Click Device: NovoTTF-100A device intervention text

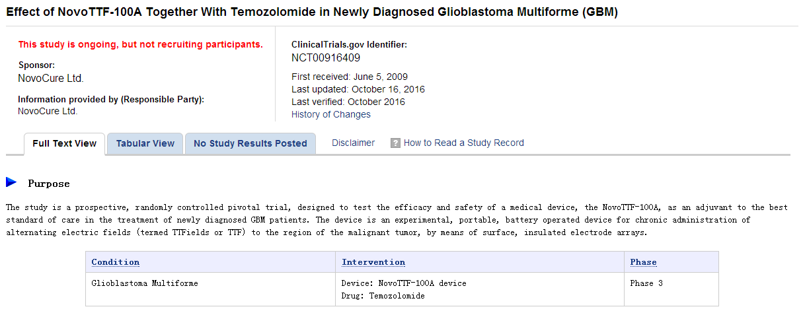click(403, 283)
